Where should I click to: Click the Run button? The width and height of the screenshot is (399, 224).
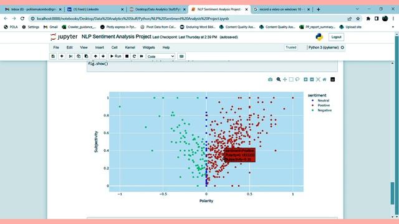pyautogui.click(x=116, y=56)
